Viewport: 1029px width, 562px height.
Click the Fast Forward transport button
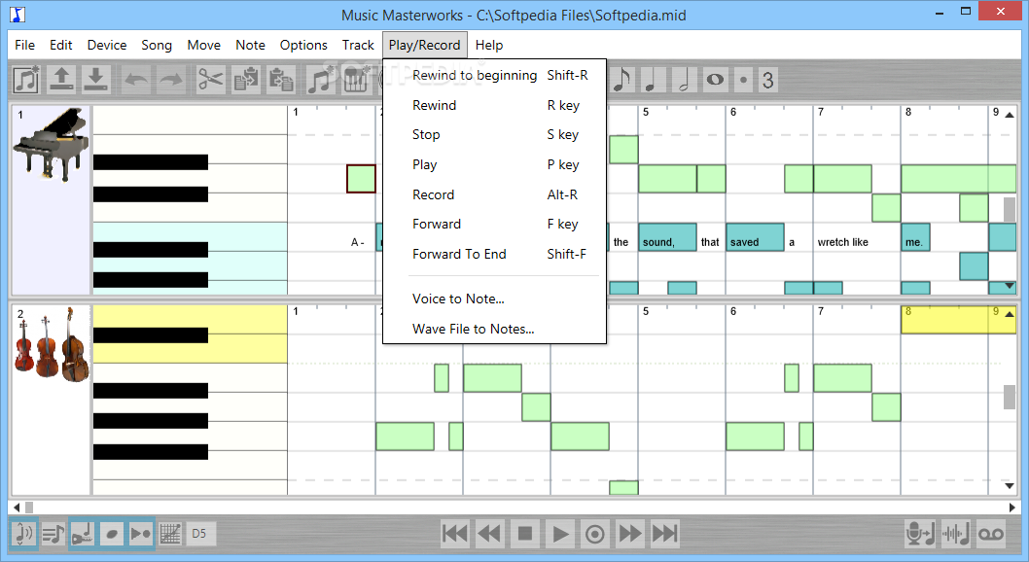[630, 534]
